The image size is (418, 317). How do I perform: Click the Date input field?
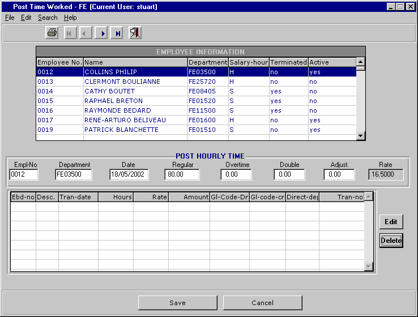tap(129, 175)
